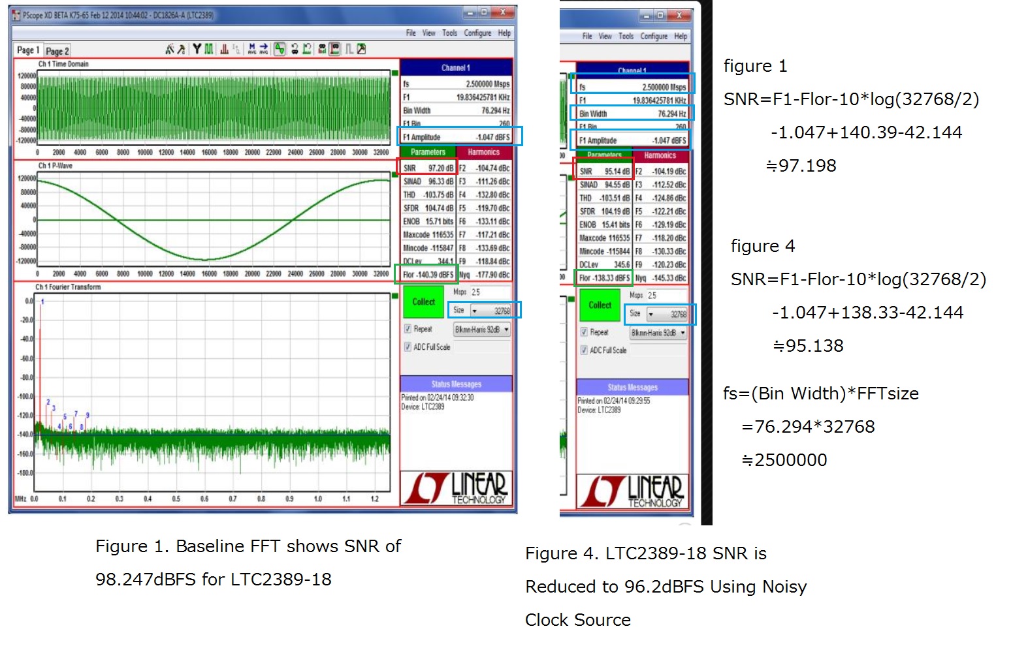Click the Channel 1 header in the left window

(x=456, y=67)
